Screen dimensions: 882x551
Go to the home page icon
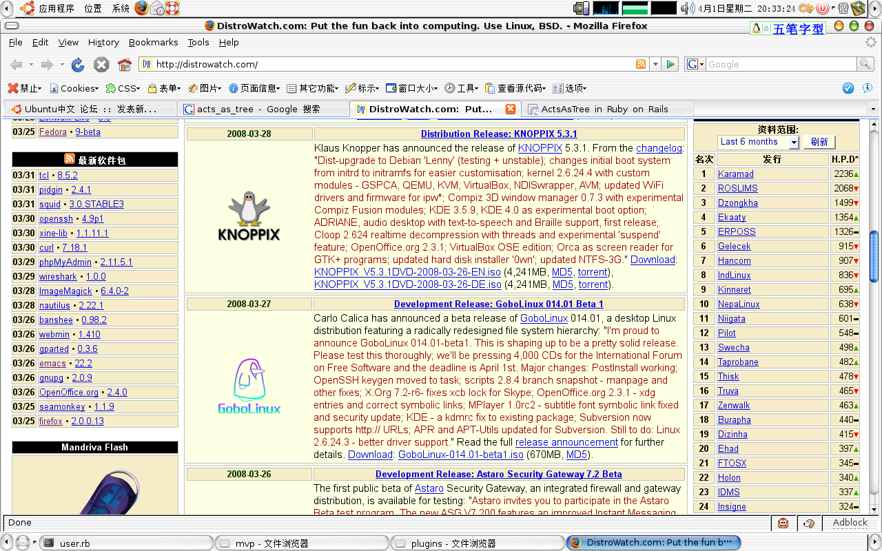(125, 65)
